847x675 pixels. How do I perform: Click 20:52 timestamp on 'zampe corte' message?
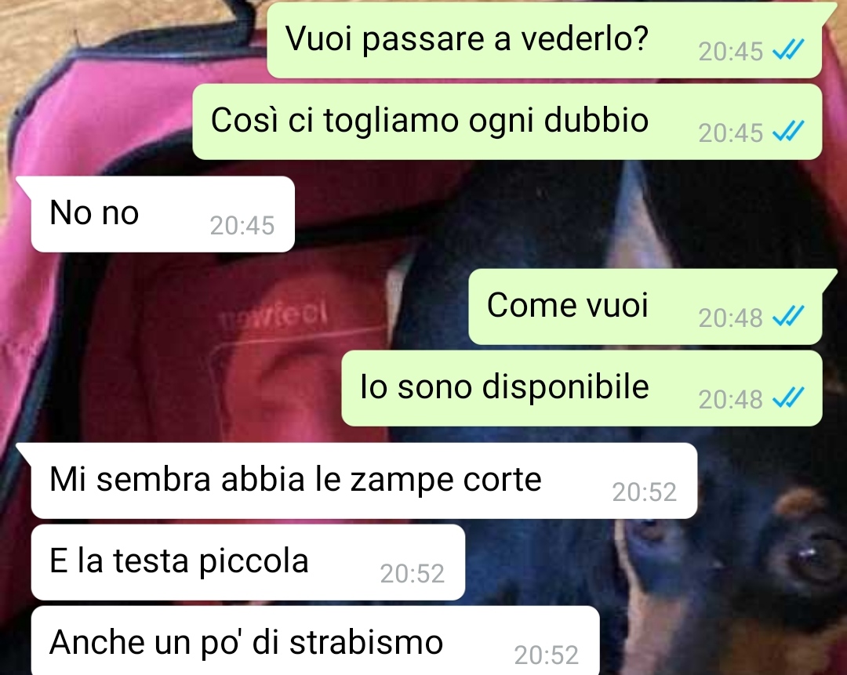644,492
